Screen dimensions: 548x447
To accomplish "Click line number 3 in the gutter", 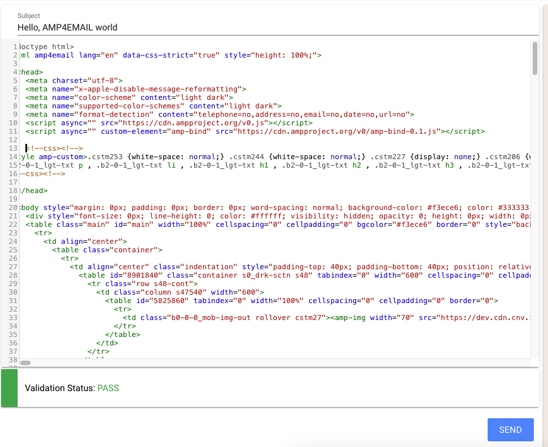I will point(15,64).
